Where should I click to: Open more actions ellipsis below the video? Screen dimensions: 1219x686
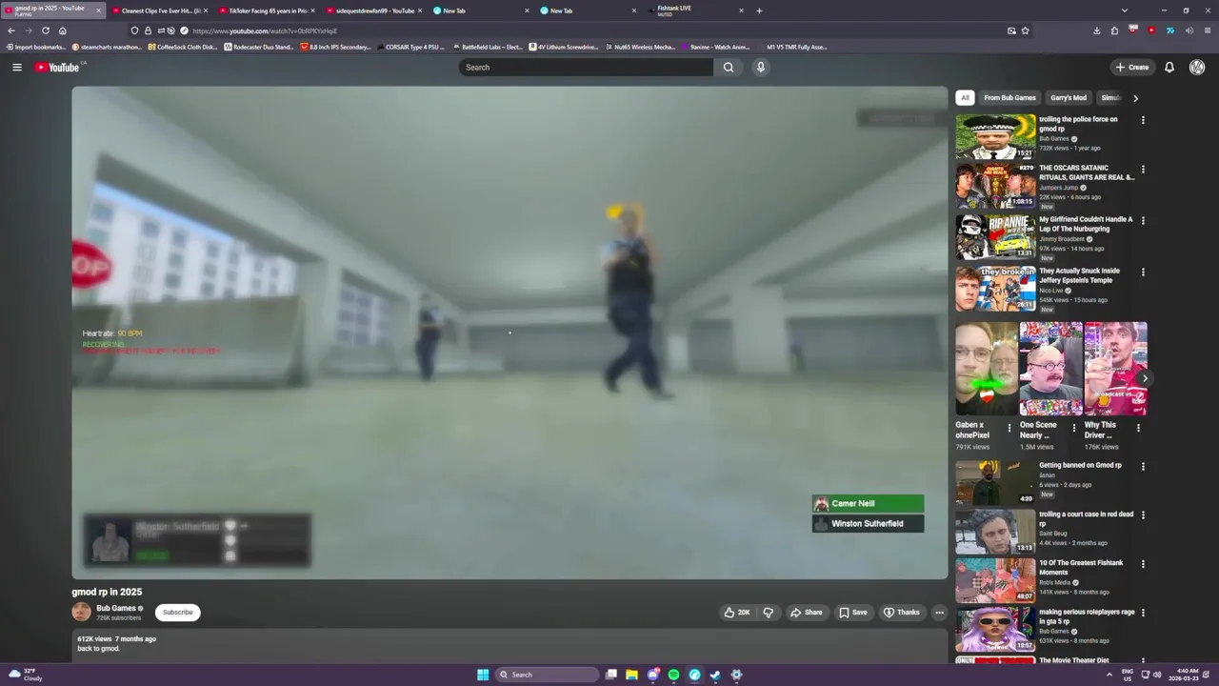point(939,613)
